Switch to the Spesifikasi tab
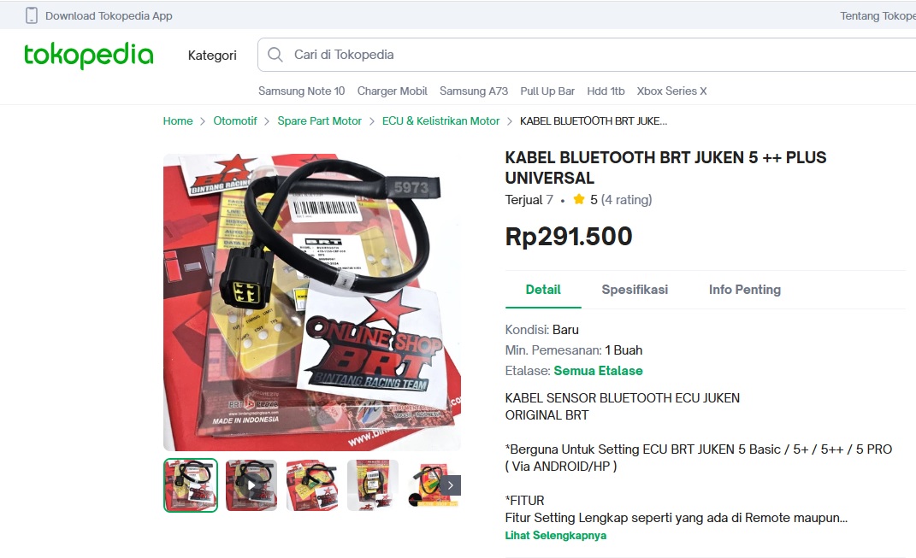This screenshot has height=558, width=916. [635, 290]
